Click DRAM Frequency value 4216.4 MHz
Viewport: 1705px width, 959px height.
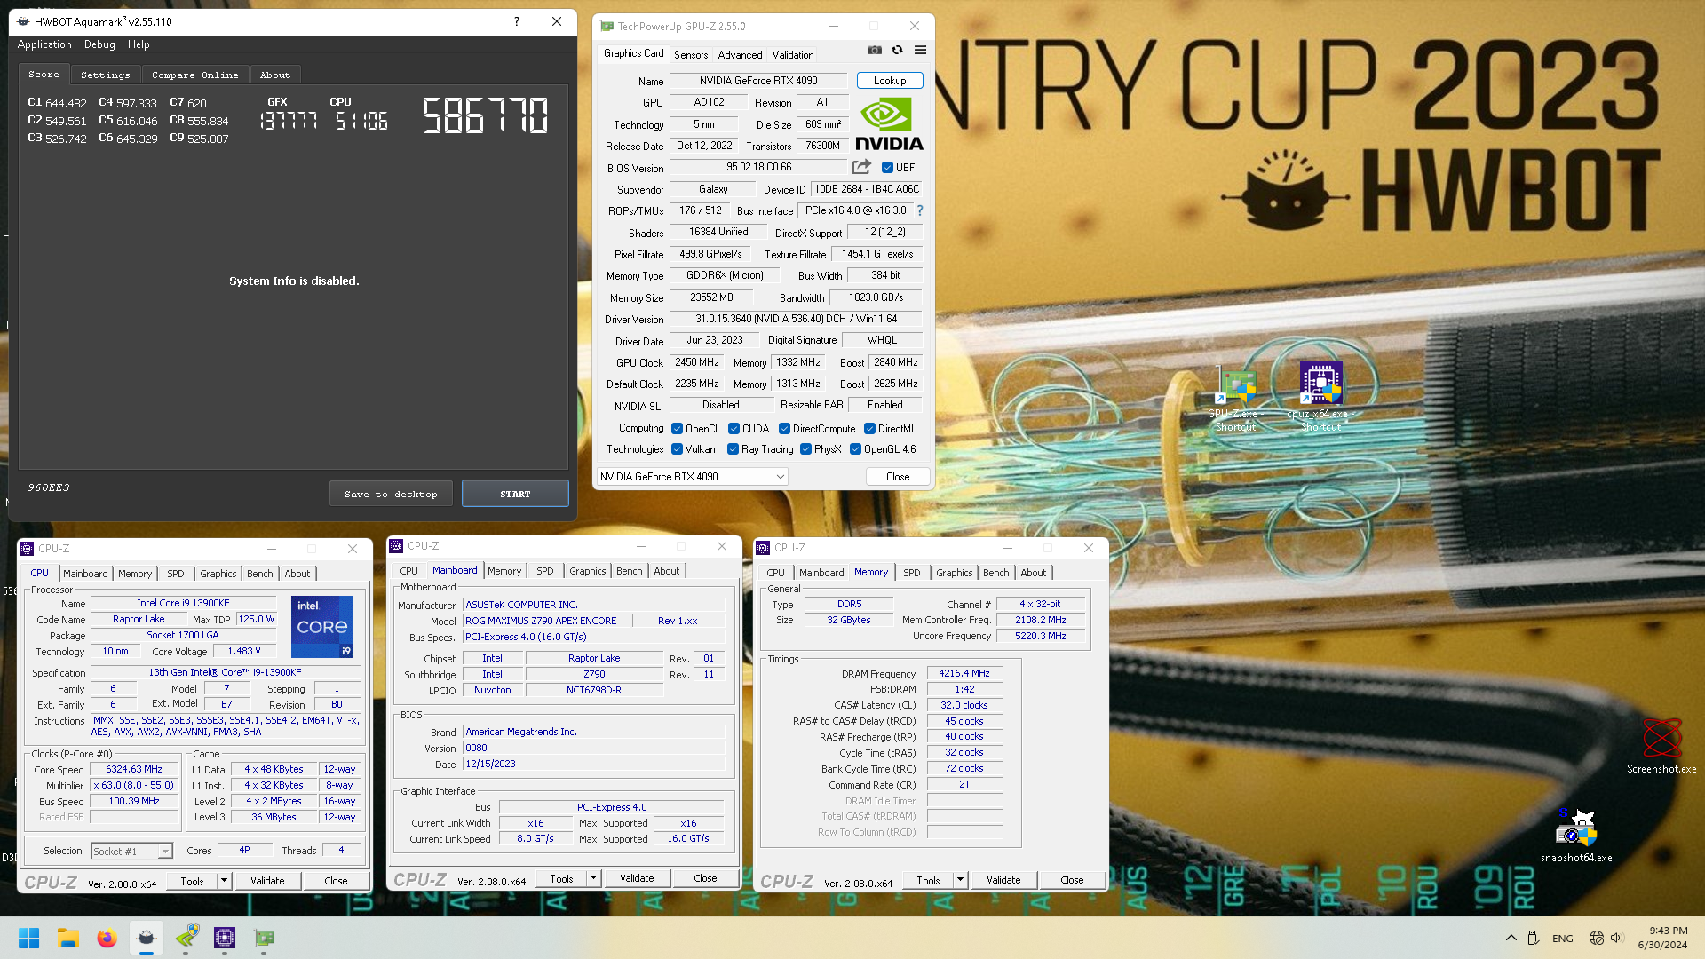(964, 673)
